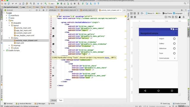The image size is (190, 107).
Task: Open the Language dropdown in Preview
Action: click(x=178, y=13)
